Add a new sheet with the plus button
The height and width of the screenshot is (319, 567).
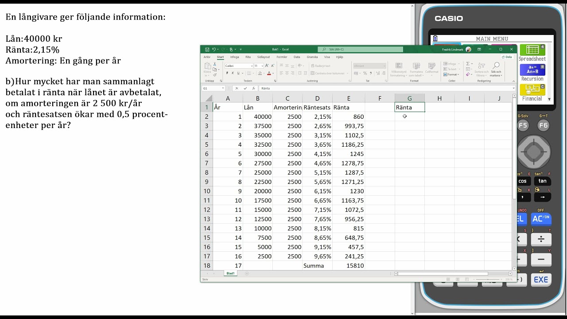pyautogui.click(x=247, y=273)
